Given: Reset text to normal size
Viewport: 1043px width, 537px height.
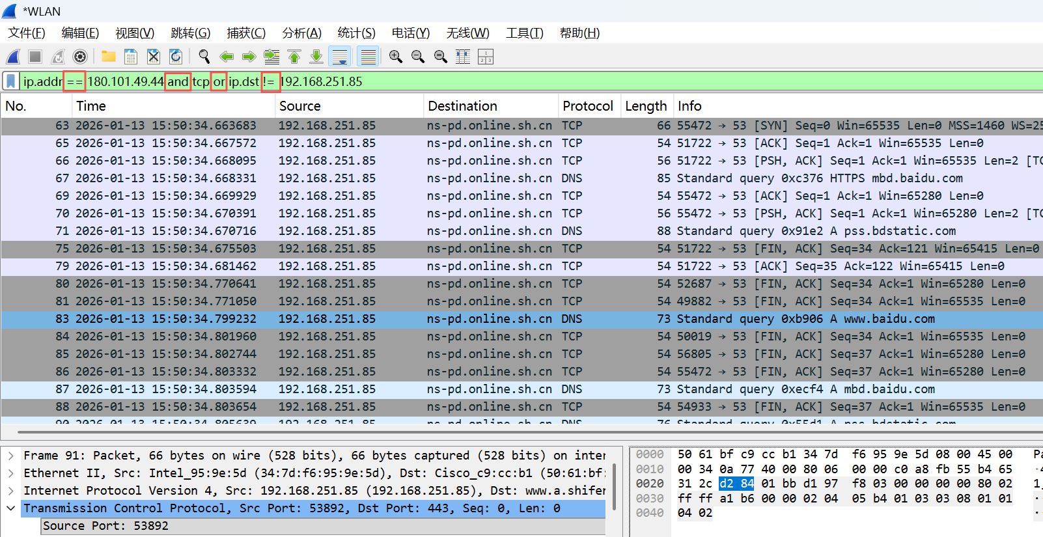Looking at the screenshot, I should click(441, 57).
